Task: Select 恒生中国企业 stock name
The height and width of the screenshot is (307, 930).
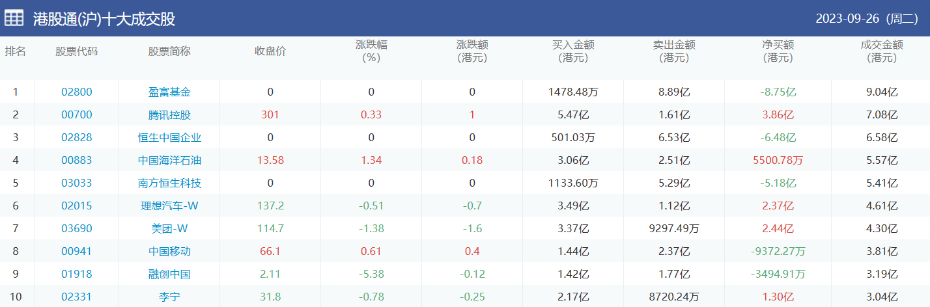Action: [x=169, y=138]
